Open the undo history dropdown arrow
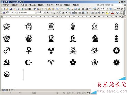 pos(60,9)
